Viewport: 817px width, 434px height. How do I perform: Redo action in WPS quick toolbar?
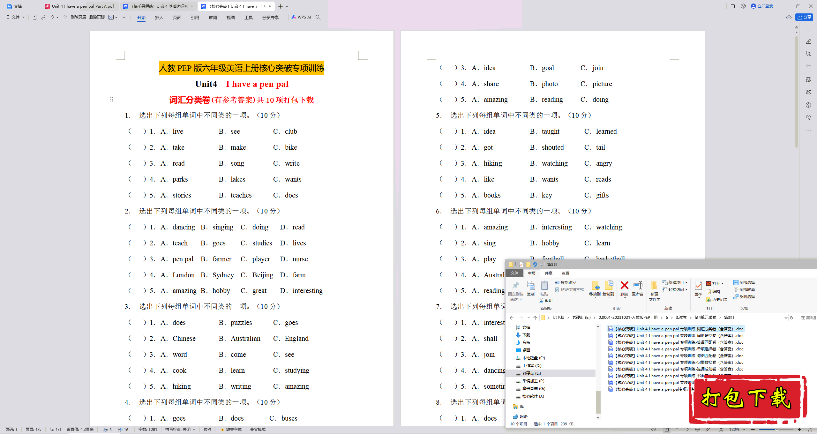point(65,17)
